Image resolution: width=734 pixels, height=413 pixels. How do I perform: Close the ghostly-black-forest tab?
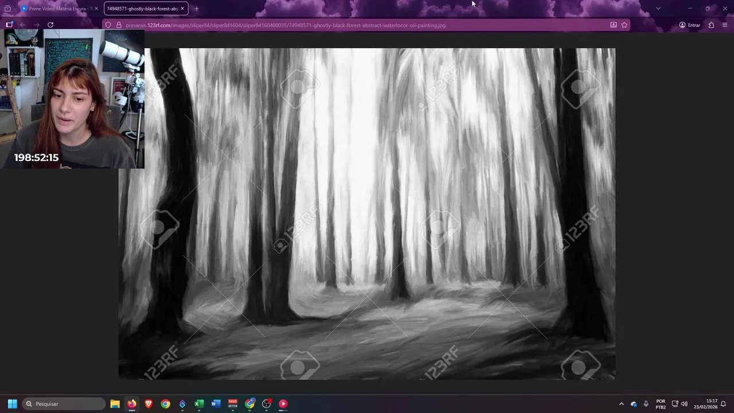(x=182, y=9)
